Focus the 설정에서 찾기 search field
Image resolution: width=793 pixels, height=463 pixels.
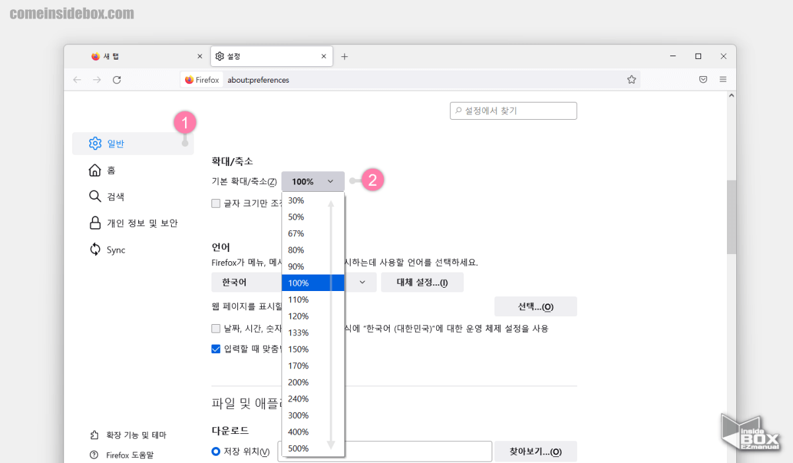[x=513, y=110]
